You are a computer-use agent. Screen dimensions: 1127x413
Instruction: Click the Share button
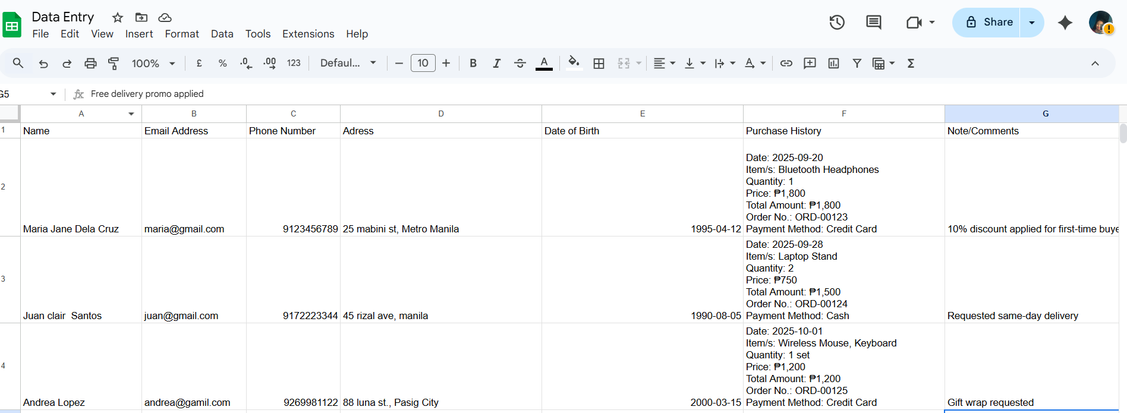pos(989,23)
